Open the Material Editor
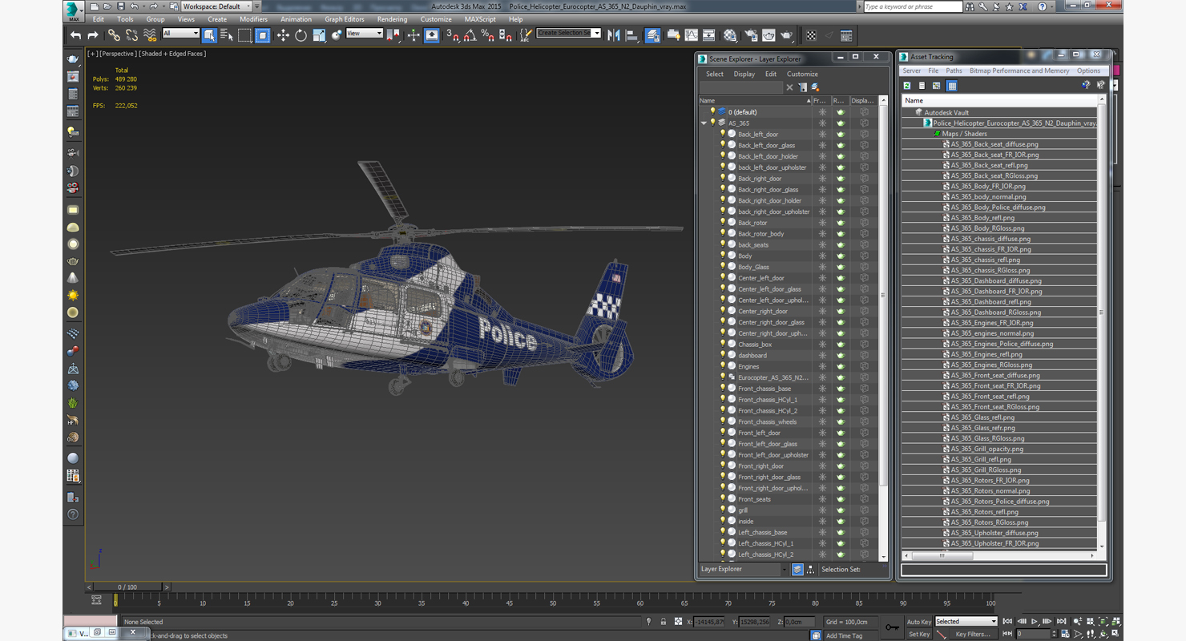The width and height of the screenshot is (1186, 641). point(730,35)
